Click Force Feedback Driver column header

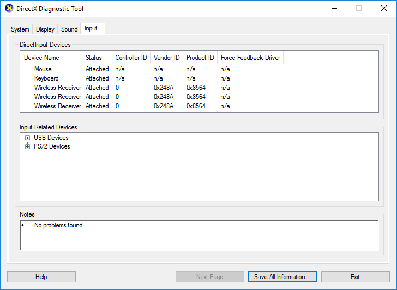pyautogui.click(x=250, y=58)
